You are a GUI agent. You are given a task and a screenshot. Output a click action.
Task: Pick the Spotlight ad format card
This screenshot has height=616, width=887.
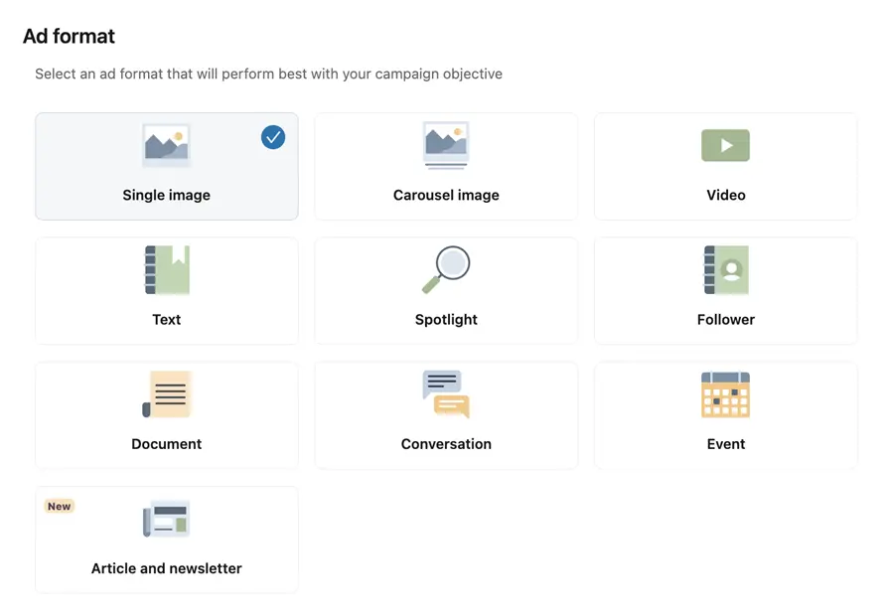tap(445, 290)
